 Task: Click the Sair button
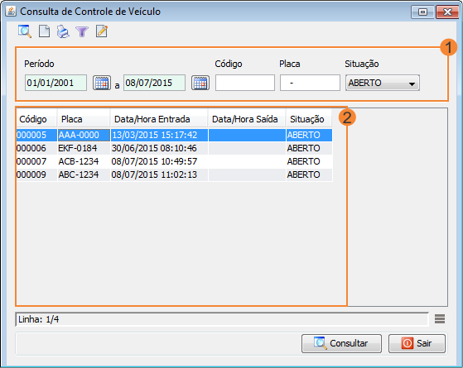417,343
